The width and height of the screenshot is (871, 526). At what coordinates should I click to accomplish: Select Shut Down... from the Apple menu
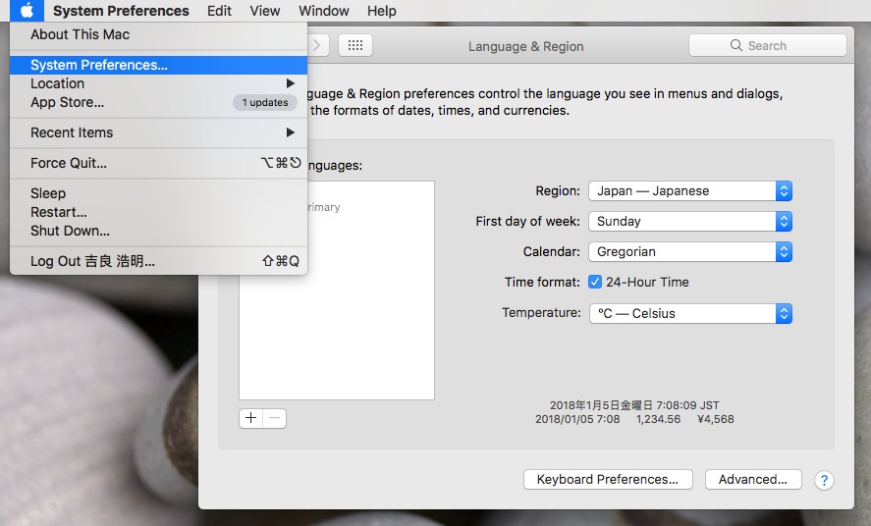(x=158, y=231)
